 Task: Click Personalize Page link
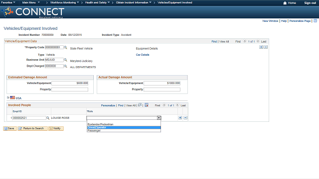coord(300,21)
